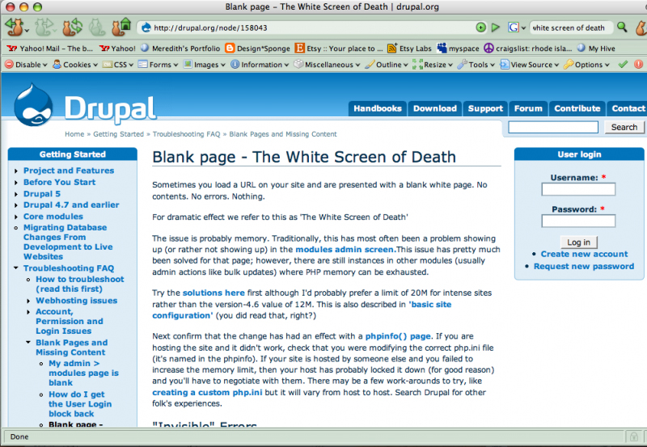Follow the Create new account link
The width and height of the screenshot is (647, 447).
point(584,254)
